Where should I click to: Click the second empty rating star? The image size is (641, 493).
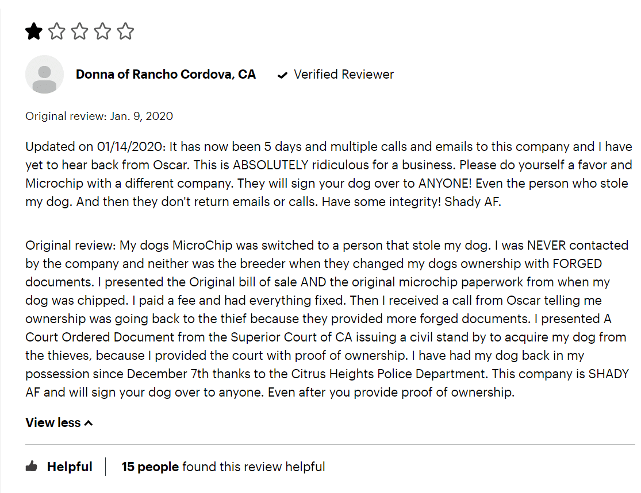(56, 32)
